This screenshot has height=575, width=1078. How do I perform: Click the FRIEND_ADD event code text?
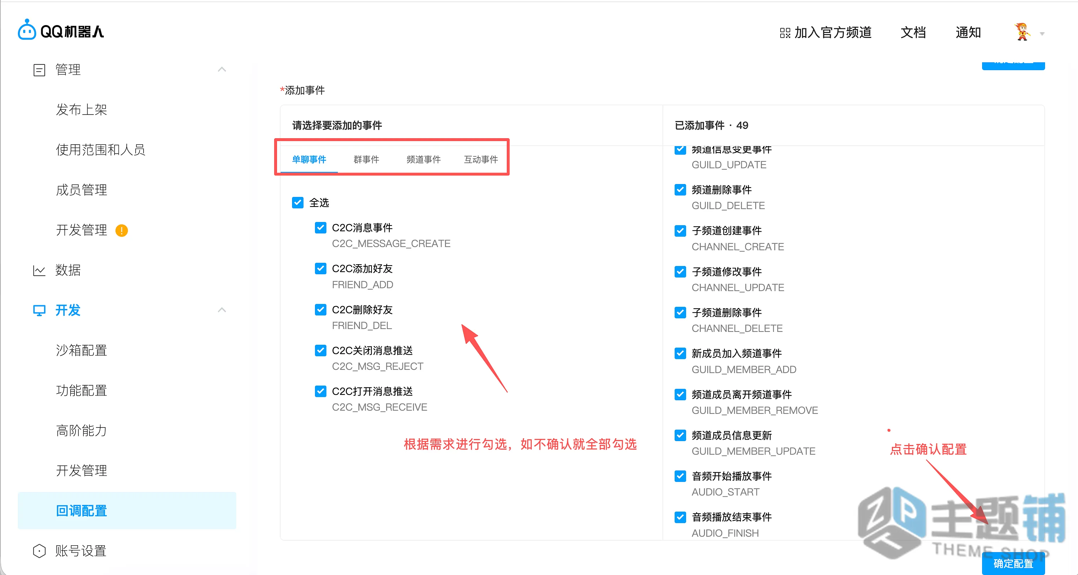(363, 285)
